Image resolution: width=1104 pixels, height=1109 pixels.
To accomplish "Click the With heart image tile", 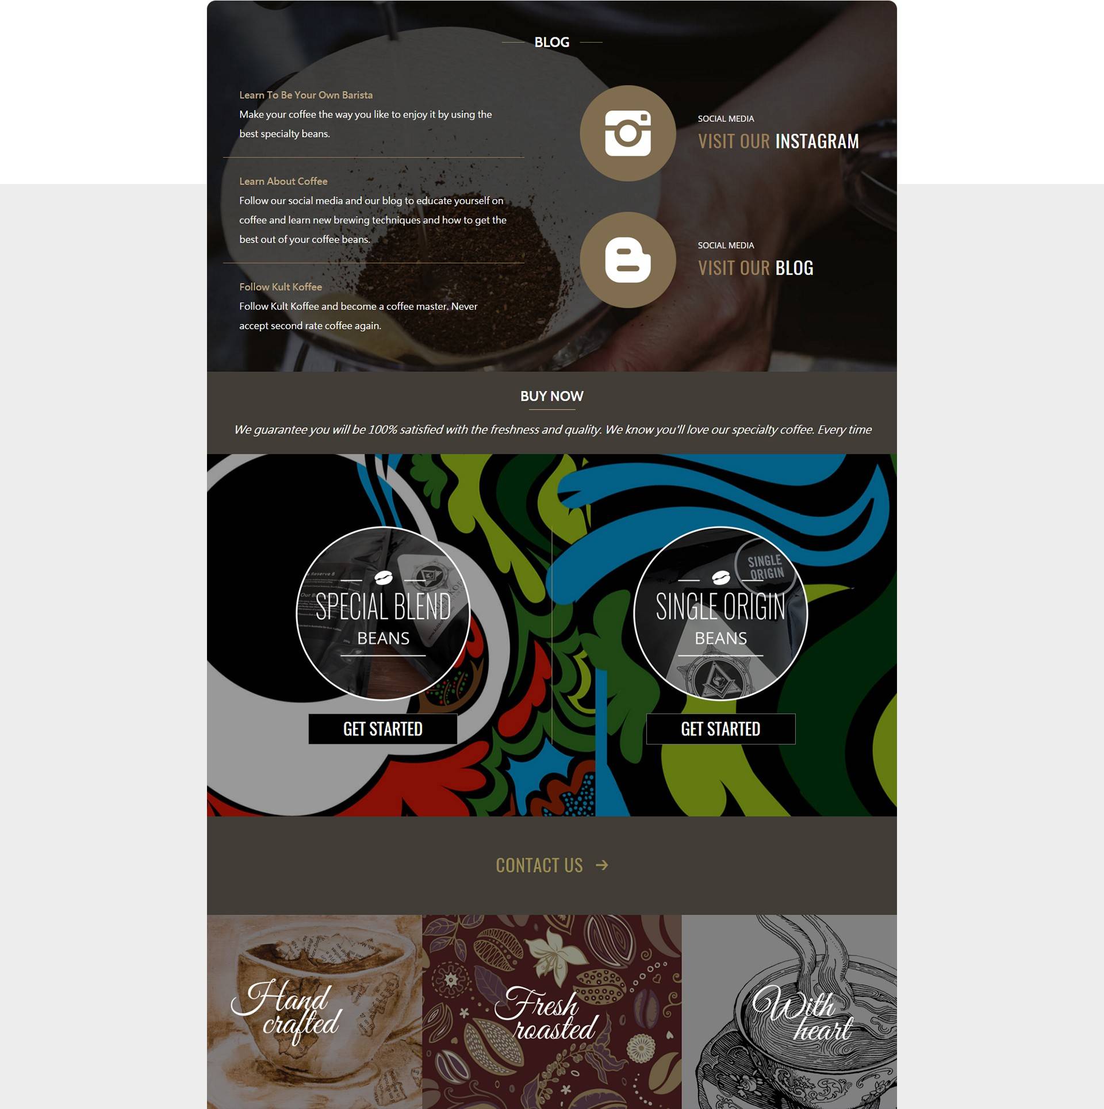I will (x=789, y=1012).
